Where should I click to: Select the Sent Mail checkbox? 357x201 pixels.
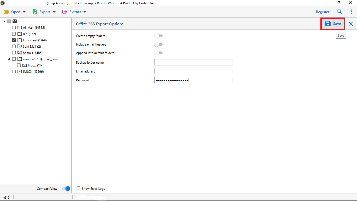[14, 46]
